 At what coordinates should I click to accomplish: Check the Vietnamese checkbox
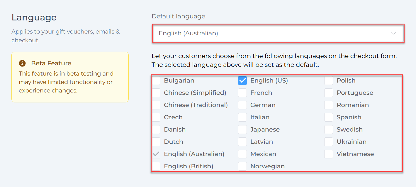(x=329, y=154)
